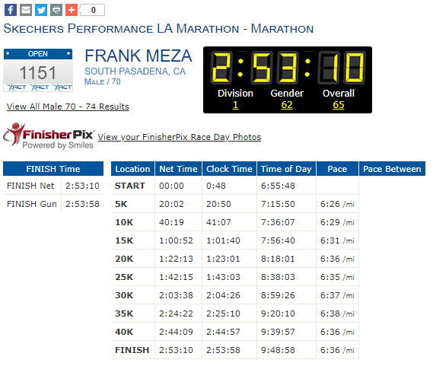Click the 2:53:10 scoreboard clock
This screenshot has width=433, height=366.
pyautogui.click(x=288, y=68)
